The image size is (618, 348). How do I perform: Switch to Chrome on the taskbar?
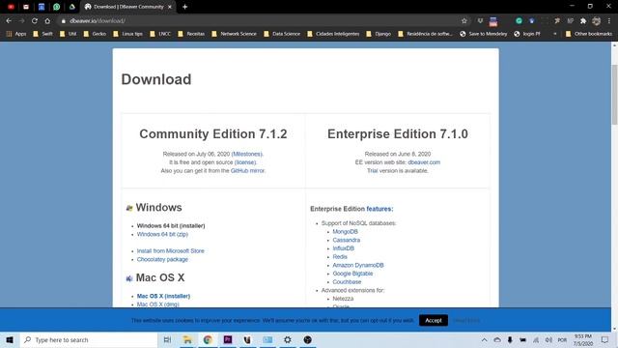(208, 339)
